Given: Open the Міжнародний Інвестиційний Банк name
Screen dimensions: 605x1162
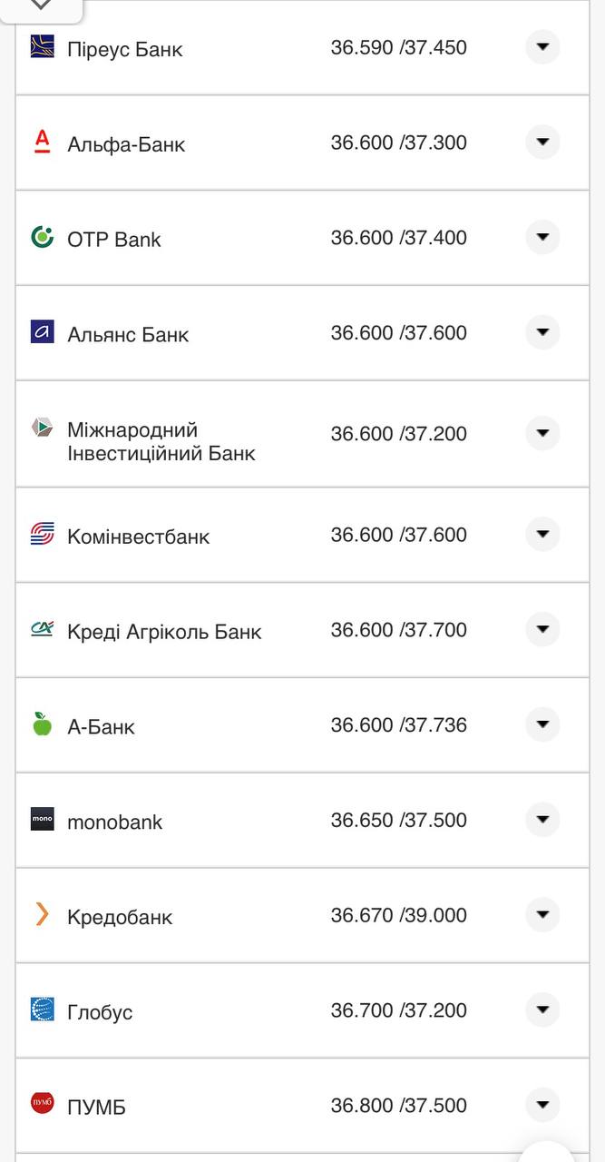Looking at the screenshot, I should coord(161,441).
